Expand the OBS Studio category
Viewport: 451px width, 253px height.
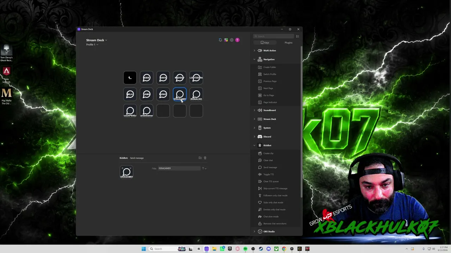(254, 232)
